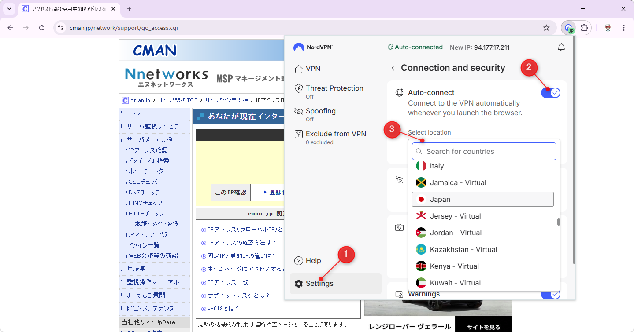634x332 pixels.
Task: Reload the current page
Action: tap(42, 28)
